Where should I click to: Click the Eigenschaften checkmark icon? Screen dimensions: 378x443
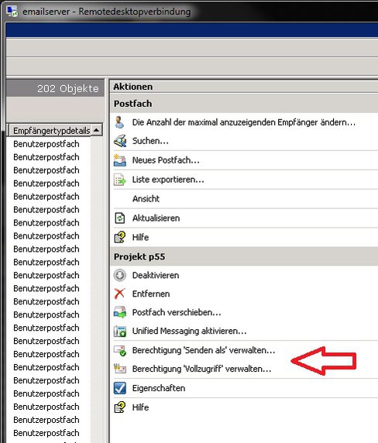coord(120,388)
